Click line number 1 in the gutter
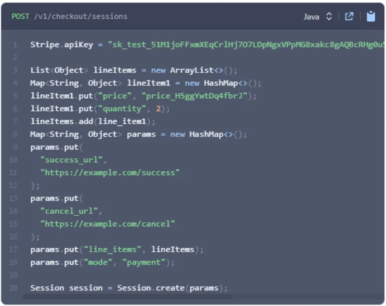The height and width of the screenshot is (306, 386). pos(16,45)
